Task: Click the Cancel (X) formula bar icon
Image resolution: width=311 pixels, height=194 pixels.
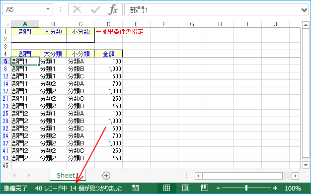Action: point(77,9)
